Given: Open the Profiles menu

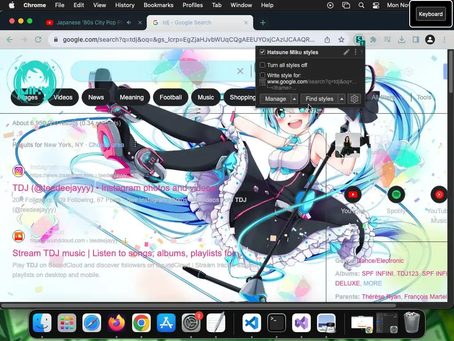Looking at the screenshot, I should click(192, 5).
